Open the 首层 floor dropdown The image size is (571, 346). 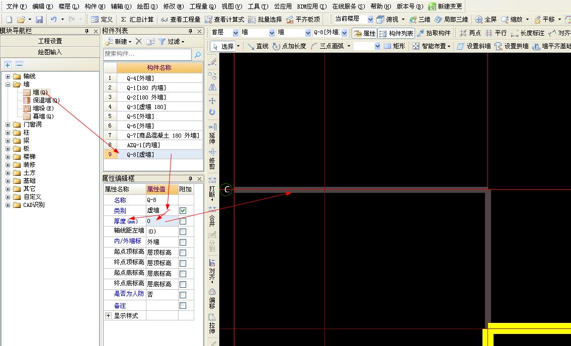pos(235,33)
